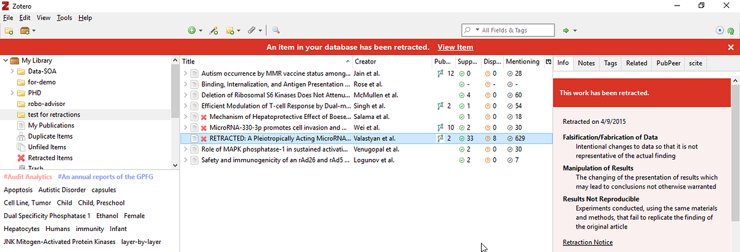Click the green Locate arrow icon

click(x=566, y=30)
